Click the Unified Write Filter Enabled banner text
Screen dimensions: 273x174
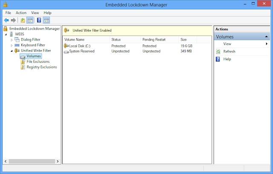pyautogui.click(x=92, y=30)
